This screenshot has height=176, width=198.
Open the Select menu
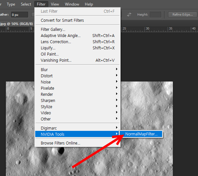point(26,4)
